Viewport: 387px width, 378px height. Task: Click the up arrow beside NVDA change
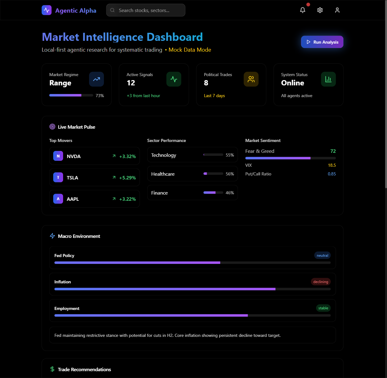click(114, 156)
